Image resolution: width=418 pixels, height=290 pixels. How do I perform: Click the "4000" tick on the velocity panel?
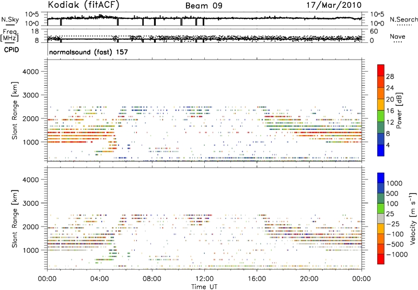click(31, 180)
